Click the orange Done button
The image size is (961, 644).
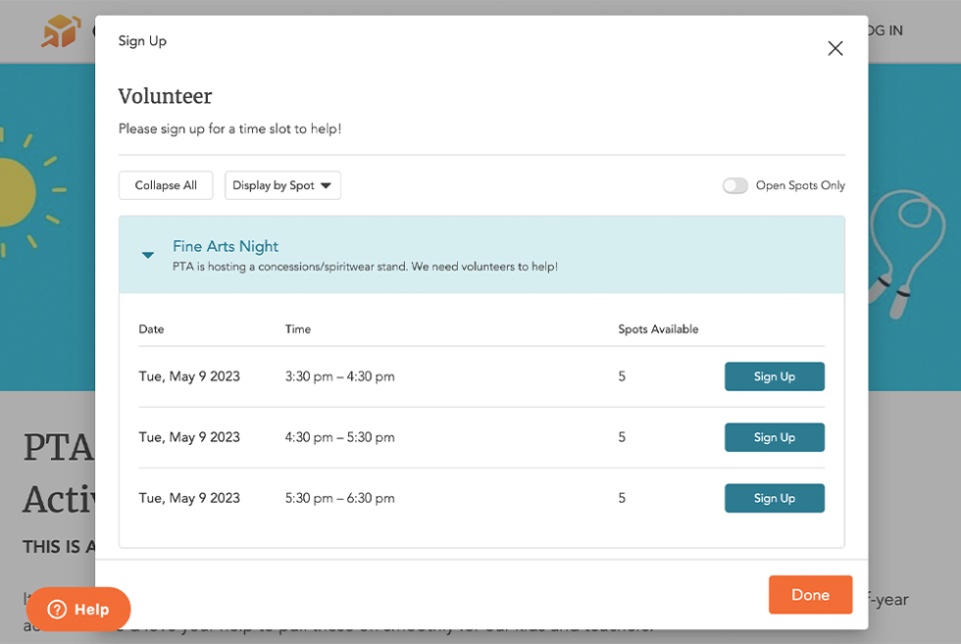pos(810,595)
